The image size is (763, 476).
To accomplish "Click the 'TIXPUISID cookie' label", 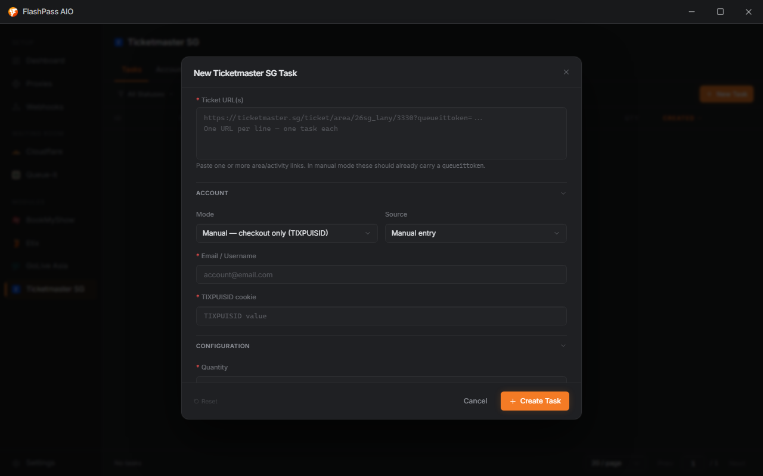I will point(228,297).
